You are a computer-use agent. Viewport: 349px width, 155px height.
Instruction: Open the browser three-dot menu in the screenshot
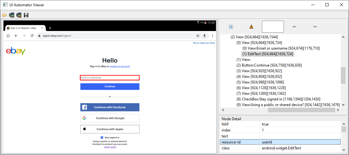click(213, 36)
